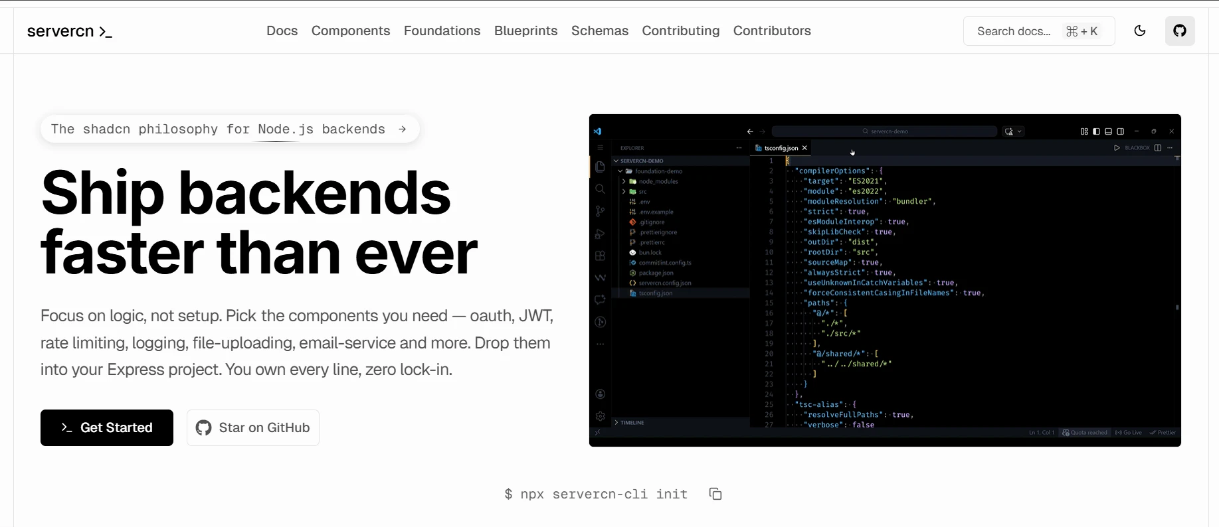Toggle primary side bar in VS Code title bar
The width and height of the screenshot is (1219, 527).
pos(1096,131)
